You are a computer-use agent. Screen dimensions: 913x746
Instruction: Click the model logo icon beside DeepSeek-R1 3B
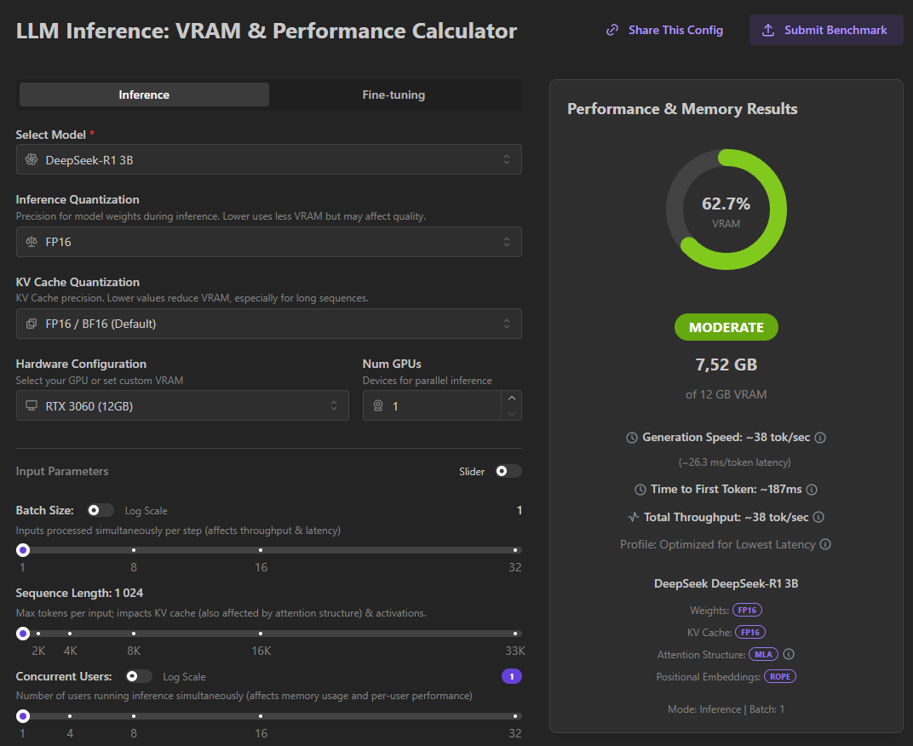click(32, 159)
